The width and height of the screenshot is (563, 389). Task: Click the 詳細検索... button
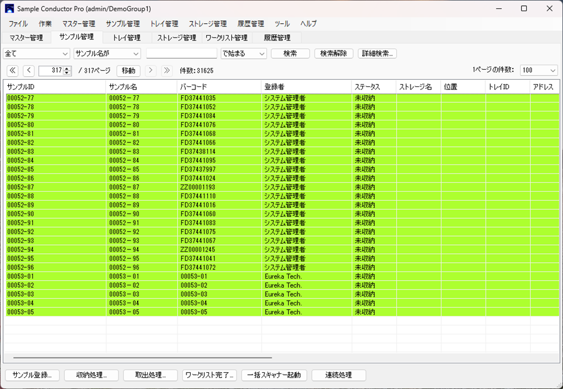pyautogui.click(x=377, y=54)
